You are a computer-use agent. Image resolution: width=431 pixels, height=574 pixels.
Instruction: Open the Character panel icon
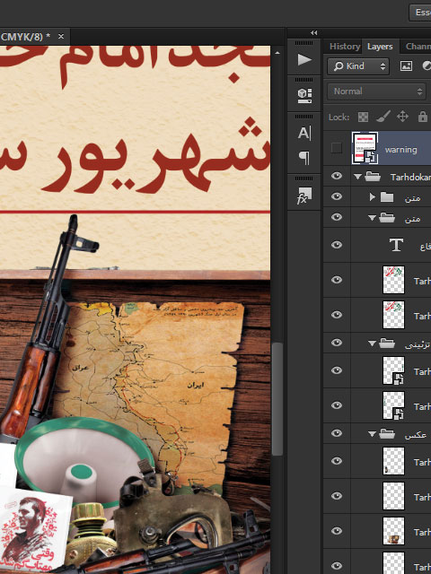[304, 134]
